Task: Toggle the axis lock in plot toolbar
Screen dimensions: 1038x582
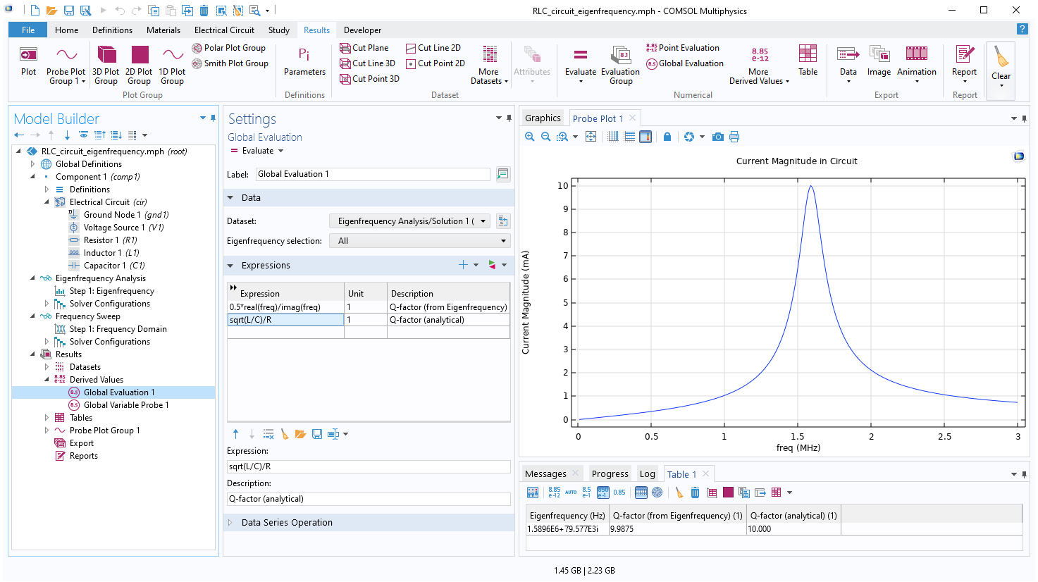Action: point(667,137)
